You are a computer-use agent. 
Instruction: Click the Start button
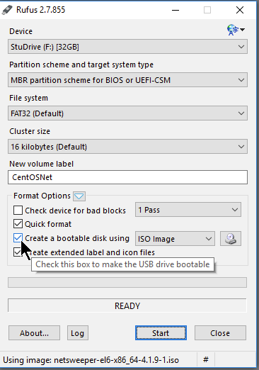[x=161, y=333]
